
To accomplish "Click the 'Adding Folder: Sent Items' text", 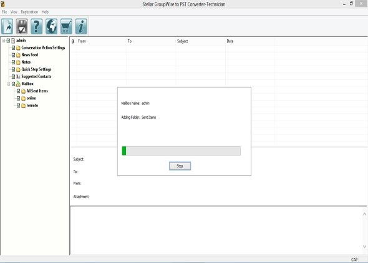I will pos(138,117).
